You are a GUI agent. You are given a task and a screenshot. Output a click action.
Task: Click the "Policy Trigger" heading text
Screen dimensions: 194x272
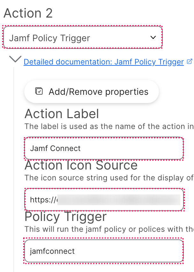tap(65, 217)
